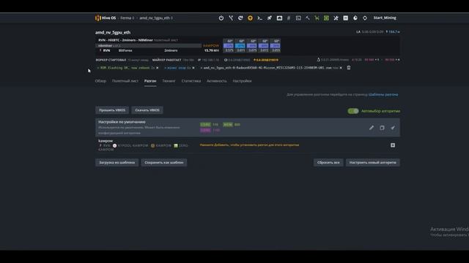Screen dimensions: 469x263
Task: Click the kawpow algorithm row title
Action: click(x=106, y=141)
